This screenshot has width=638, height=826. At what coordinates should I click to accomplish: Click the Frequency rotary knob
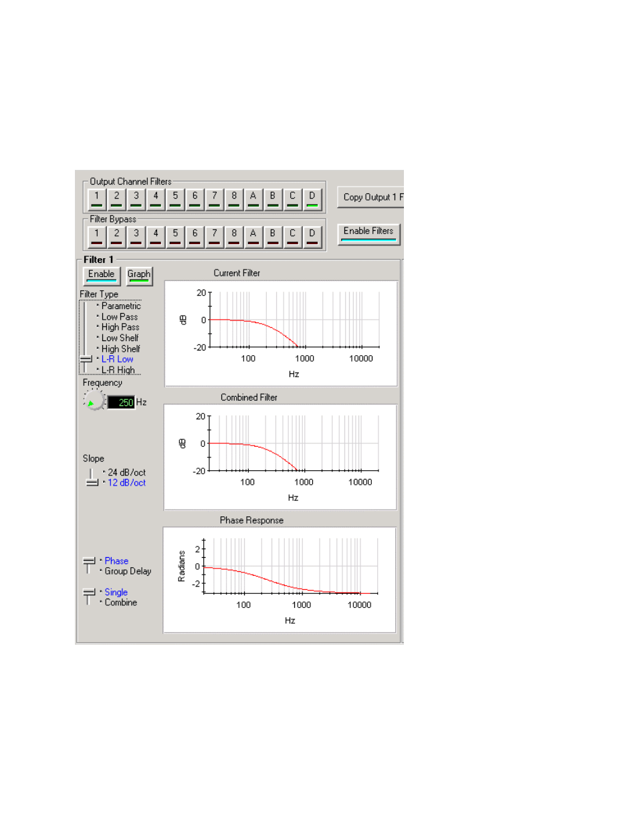tap(94, 401)
